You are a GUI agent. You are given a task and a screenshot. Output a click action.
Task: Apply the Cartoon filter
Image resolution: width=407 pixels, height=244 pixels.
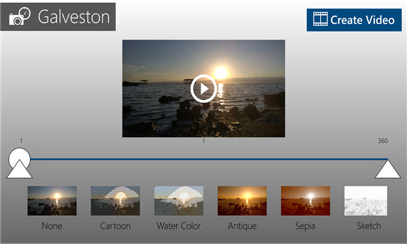click(x=115, y=201)
